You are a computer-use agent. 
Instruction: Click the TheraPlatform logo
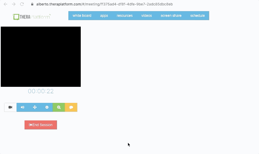pos(32,17)
